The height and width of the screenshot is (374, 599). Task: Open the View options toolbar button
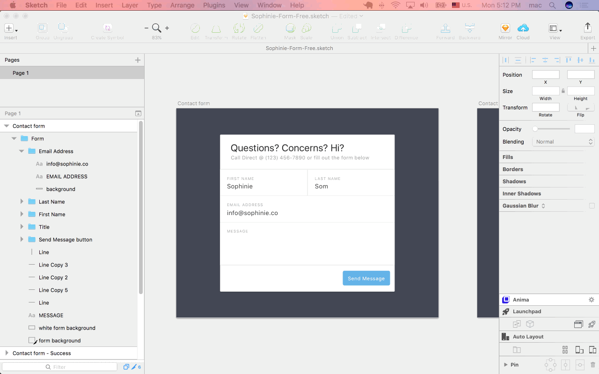coord(555,29)
